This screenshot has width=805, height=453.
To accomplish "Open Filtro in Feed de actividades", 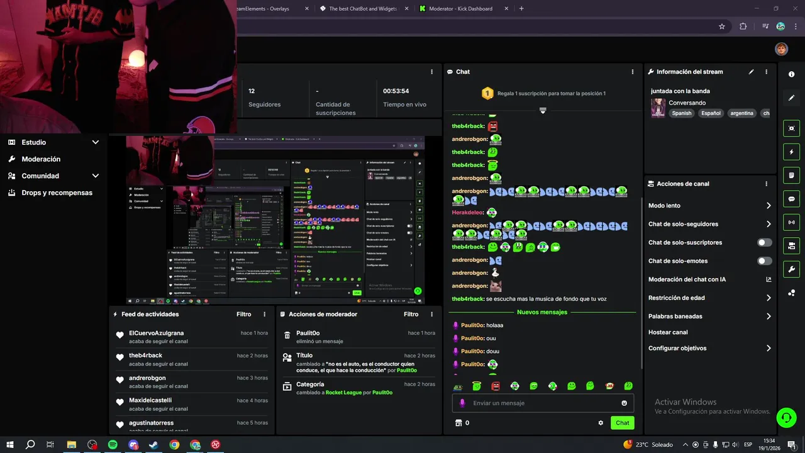I will 244,314.
